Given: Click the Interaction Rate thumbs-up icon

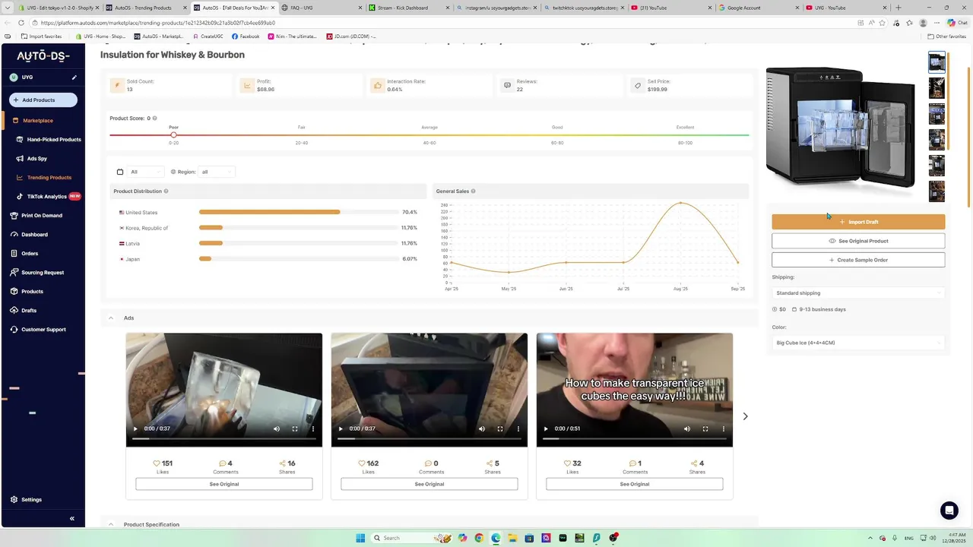Looking at the screenshot, I should (378, 86).
